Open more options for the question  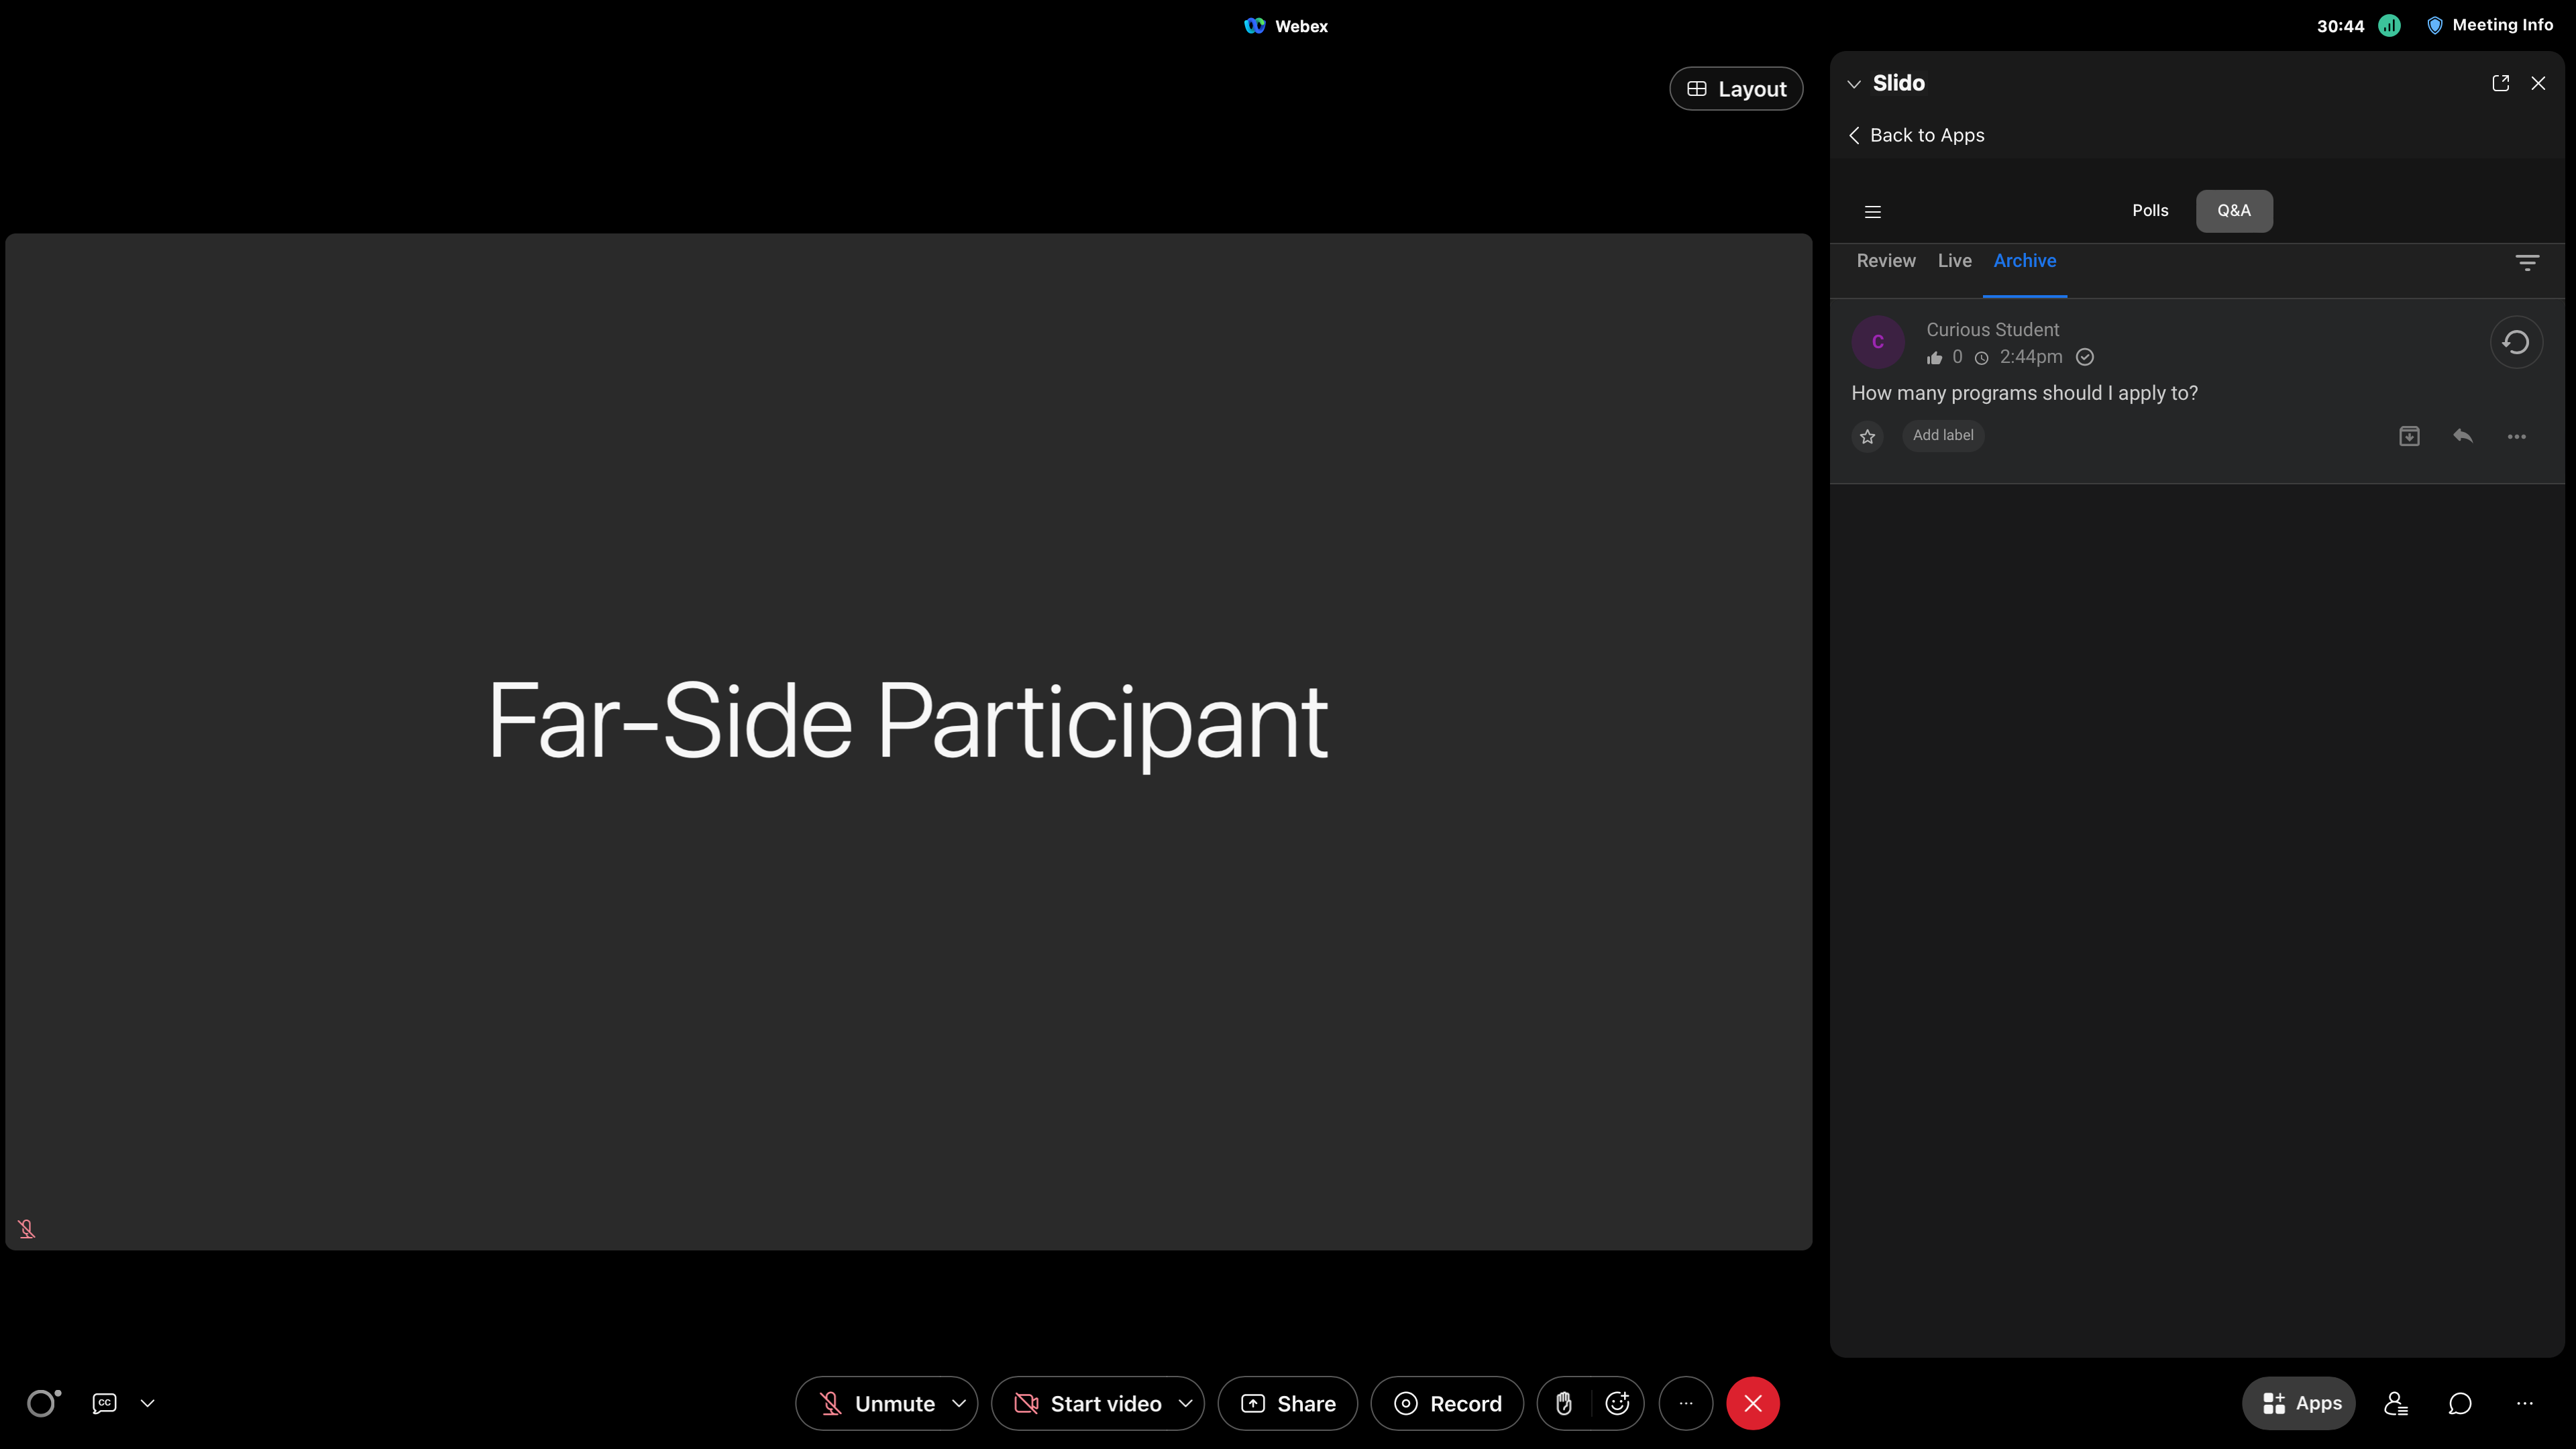pos(2518,436)
